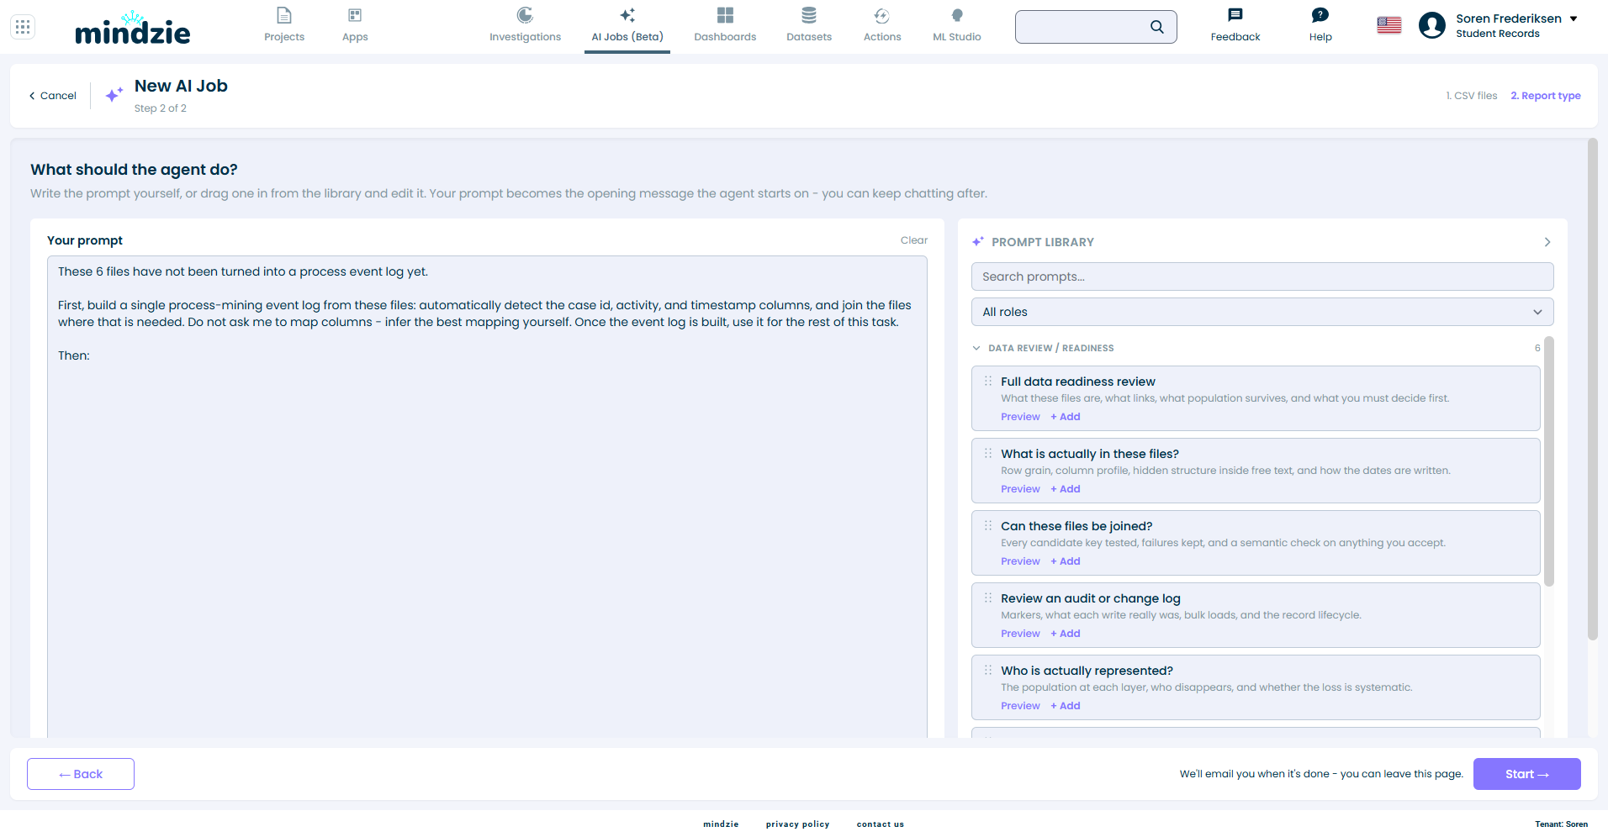Add Who is actually represented prompt

[x=1066, y=706]
